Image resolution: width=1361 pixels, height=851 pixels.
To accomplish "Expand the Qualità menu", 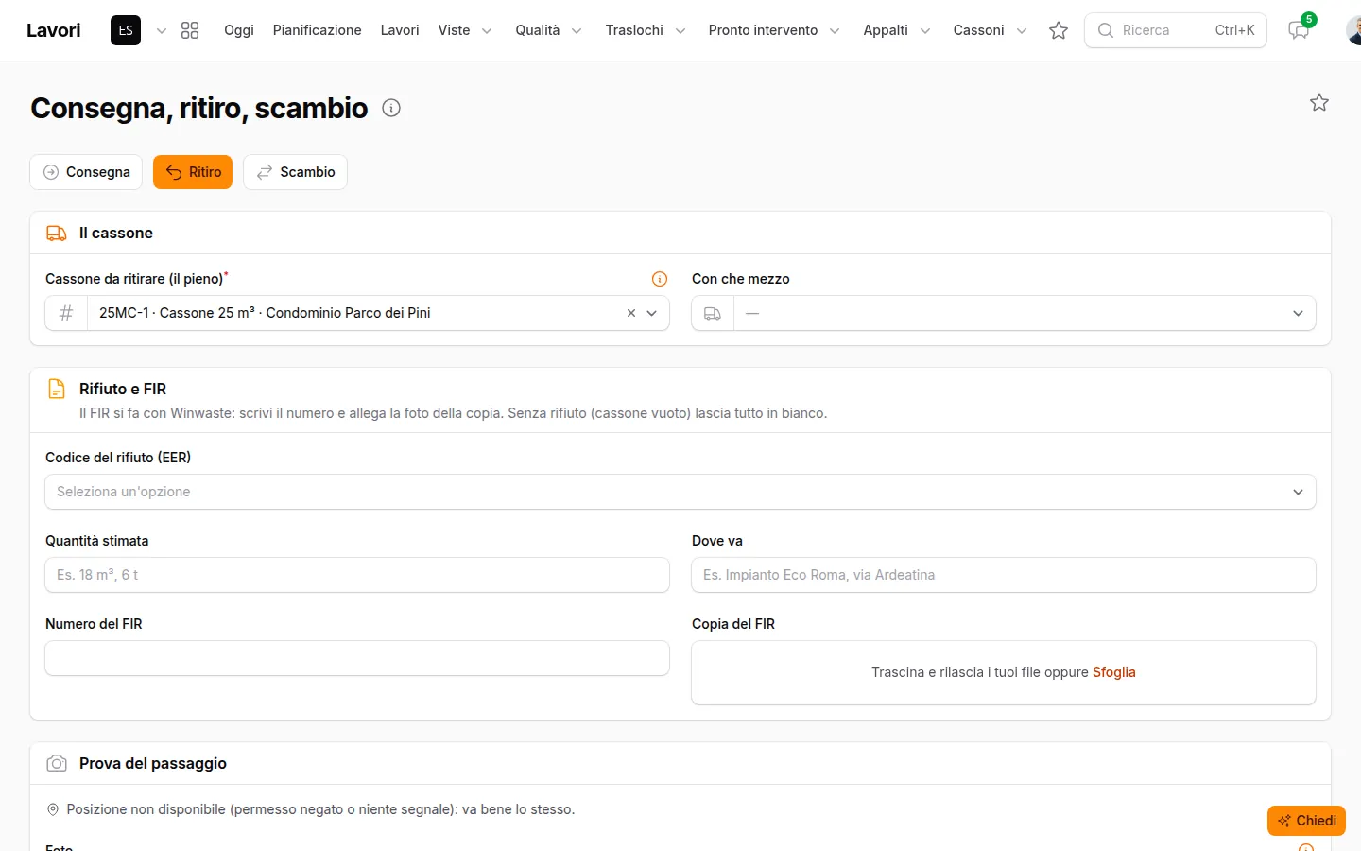I will click(x=548, y=30).
